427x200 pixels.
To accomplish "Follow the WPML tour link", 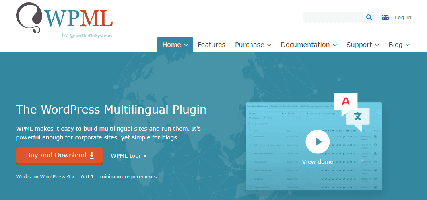I will (128, 156).
